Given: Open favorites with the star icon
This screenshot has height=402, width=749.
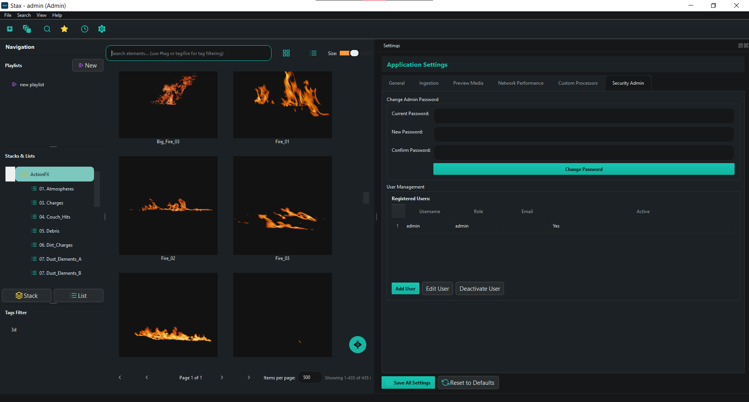Looking at the screenshot, I should pyautogui.click(x=64, y=29).
